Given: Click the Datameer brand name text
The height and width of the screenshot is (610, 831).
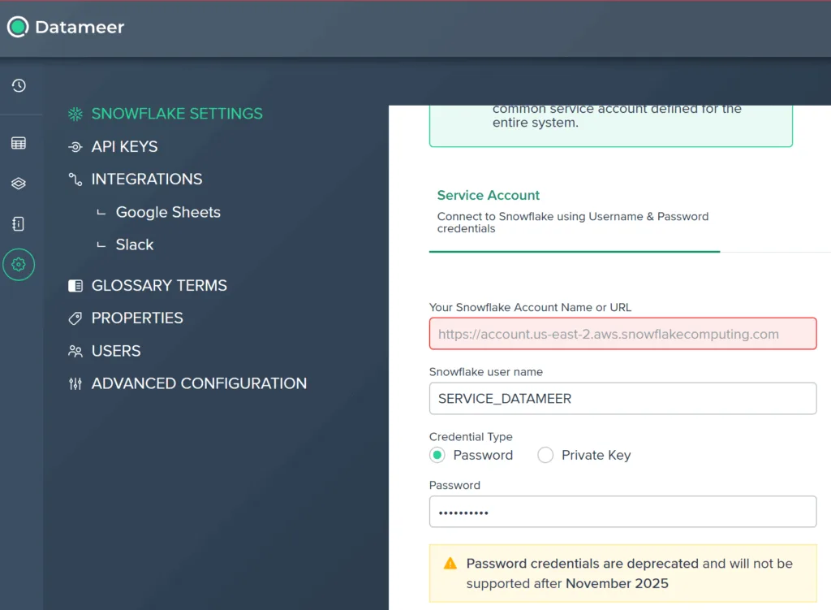Looking at the screenshot, I should (80, 27).
